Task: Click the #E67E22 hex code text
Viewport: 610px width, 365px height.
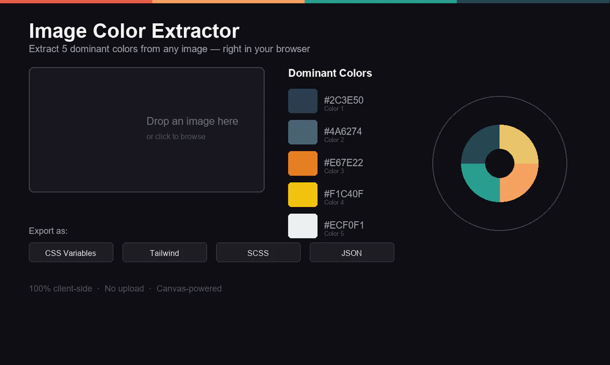Action: (x=344, y=162)
